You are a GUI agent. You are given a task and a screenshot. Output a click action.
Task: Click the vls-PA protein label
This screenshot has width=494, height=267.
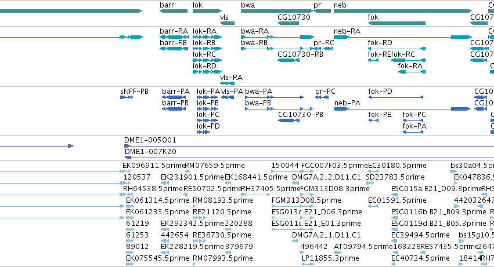tap(232, 92)
